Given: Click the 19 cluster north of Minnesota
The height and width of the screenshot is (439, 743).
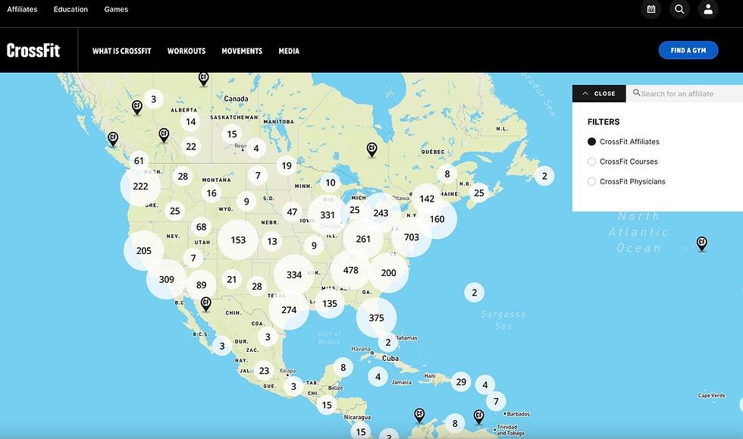Looking at the screenshot, I should coord(287,165).
